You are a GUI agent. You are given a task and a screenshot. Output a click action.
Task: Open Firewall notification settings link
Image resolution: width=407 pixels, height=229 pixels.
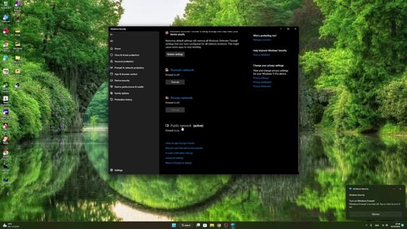point(179,153)
